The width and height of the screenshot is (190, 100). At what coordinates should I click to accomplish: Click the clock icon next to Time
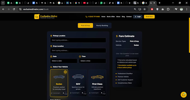click(80, 57)
